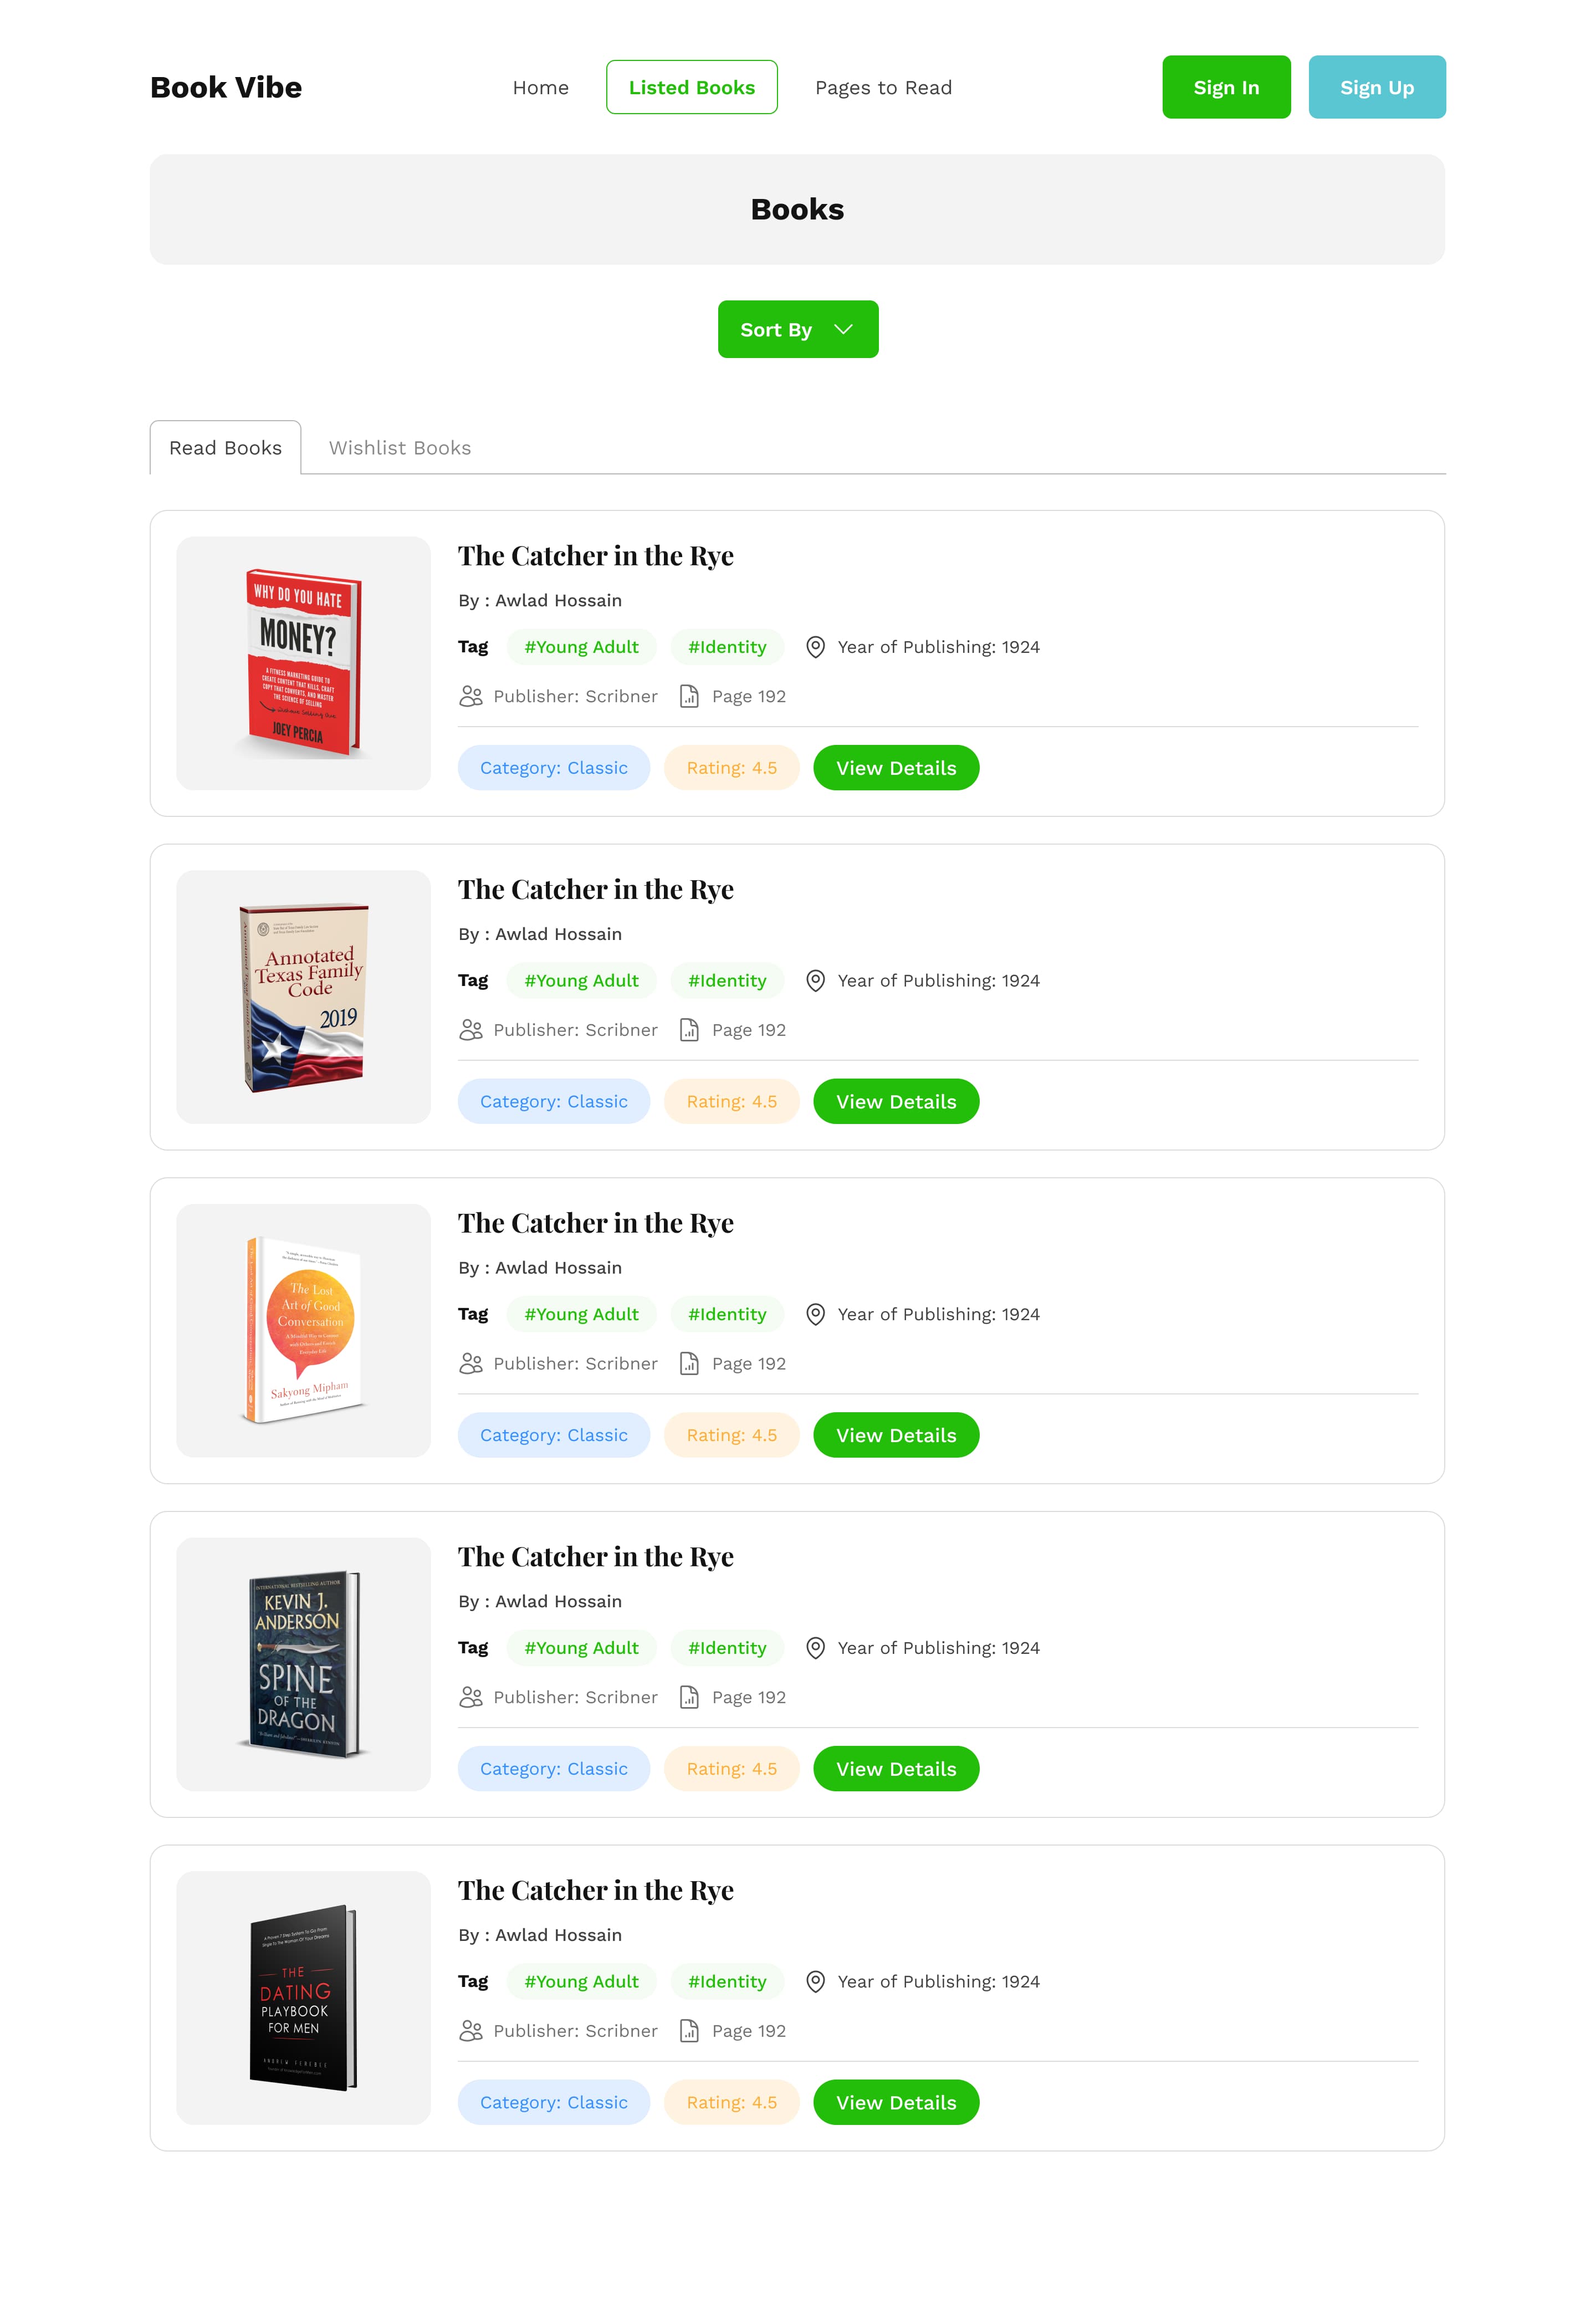Go to the Home page link

[x=540, y=87]
